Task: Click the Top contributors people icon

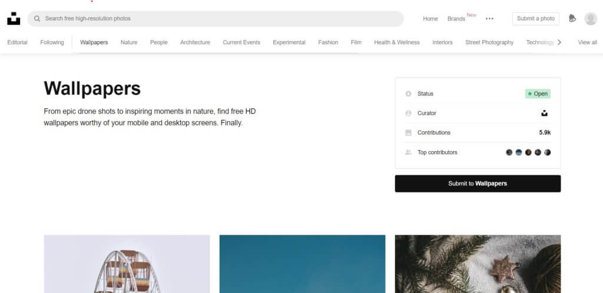Action: [409, 152]
